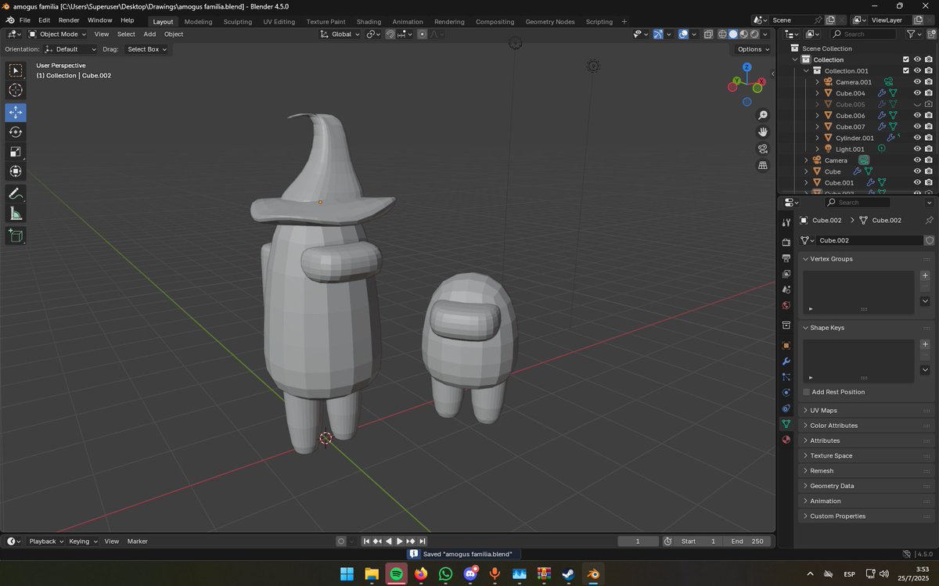Jump to the timeline end frame

tap(423, 541)
